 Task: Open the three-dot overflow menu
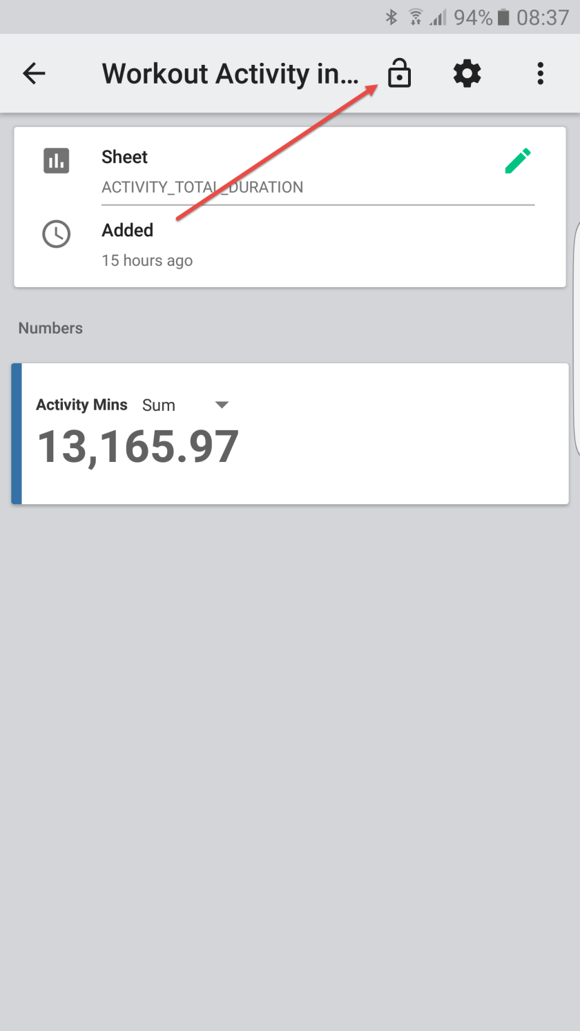click(540, 73)
